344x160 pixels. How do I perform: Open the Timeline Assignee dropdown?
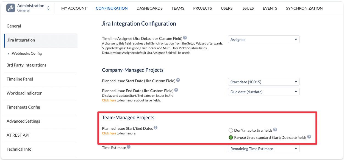click(x=263, y=40)
